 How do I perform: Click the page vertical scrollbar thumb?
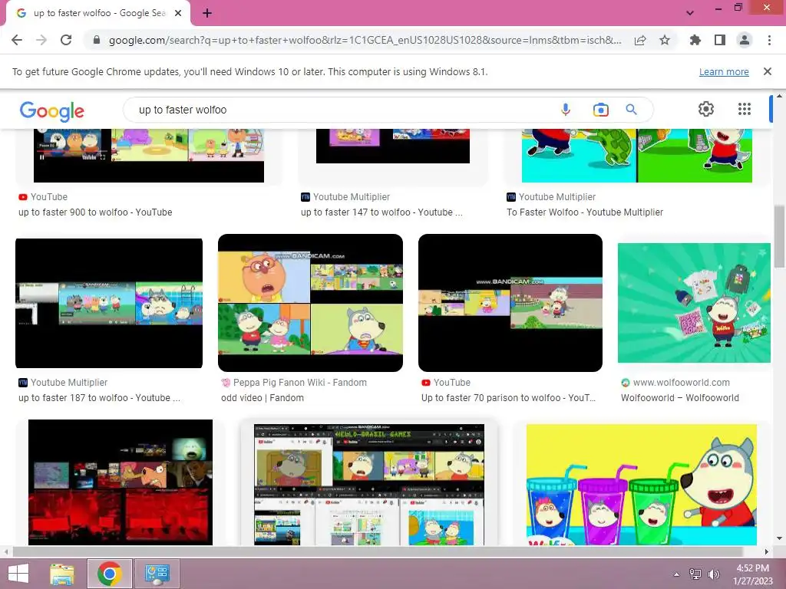click(x=779, y=237)
